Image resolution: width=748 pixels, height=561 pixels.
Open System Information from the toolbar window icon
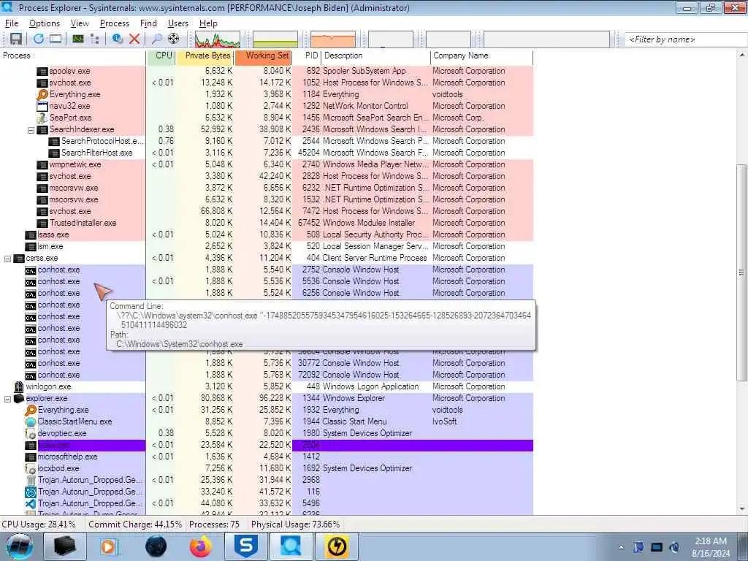click(56, 39)
